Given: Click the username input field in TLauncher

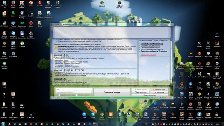Looking at the screenshot, I should click(74, 90).
